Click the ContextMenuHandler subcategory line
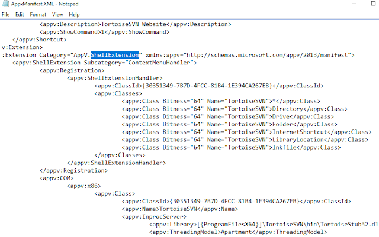 [x=105, y=63]
